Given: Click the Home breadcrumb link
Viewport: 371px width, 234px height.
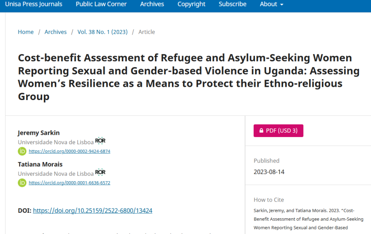Looking at the screenshot, I should [x=26, y=32].
